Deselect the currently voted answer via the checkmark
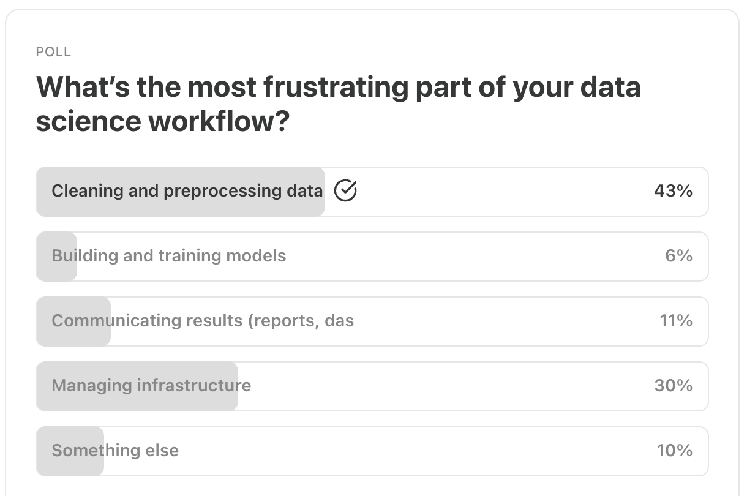Image resolution: width=747 pixels, height=496 pixels. coord(347,191)
